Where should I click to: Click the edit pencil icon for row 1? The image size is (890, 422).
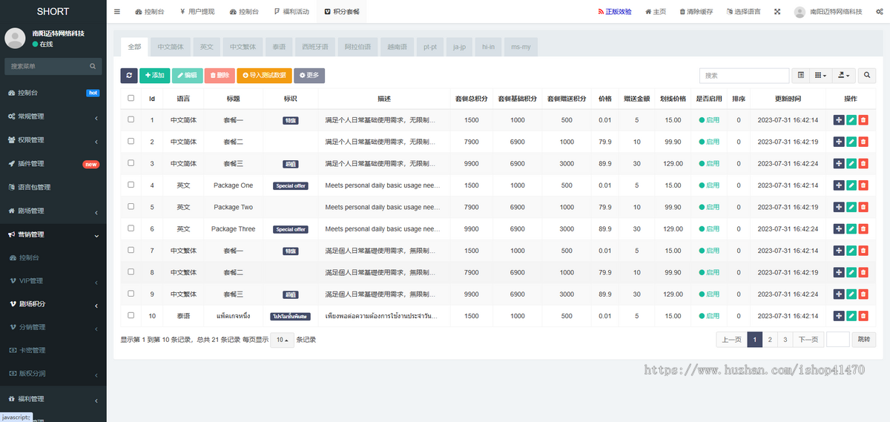pyautogui.click(x=851, y=120)
